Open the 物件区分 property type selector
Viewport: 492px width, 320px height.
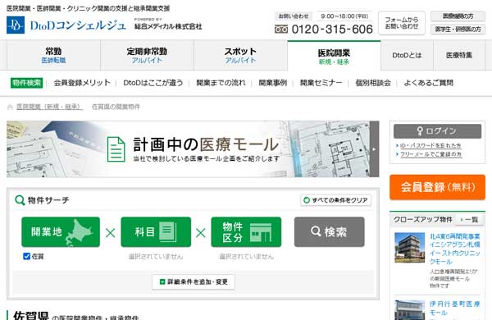pos(246,232)
